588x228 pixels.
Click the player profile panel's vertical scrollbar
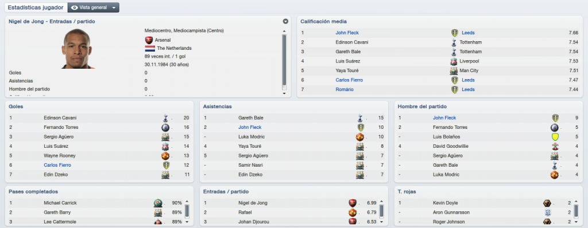[284, 60]
